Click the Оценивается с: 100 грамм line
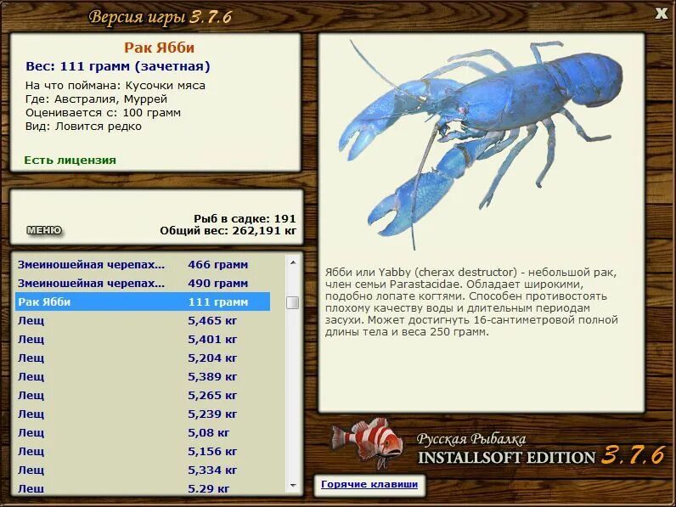Image resolution: width=676 pixels, height=507 pixels. tap(103, 113)
